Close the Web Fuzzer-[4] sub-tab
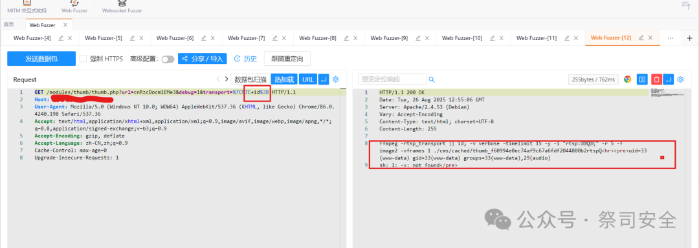This screenshot has width=699, height=248. (70, 38)
